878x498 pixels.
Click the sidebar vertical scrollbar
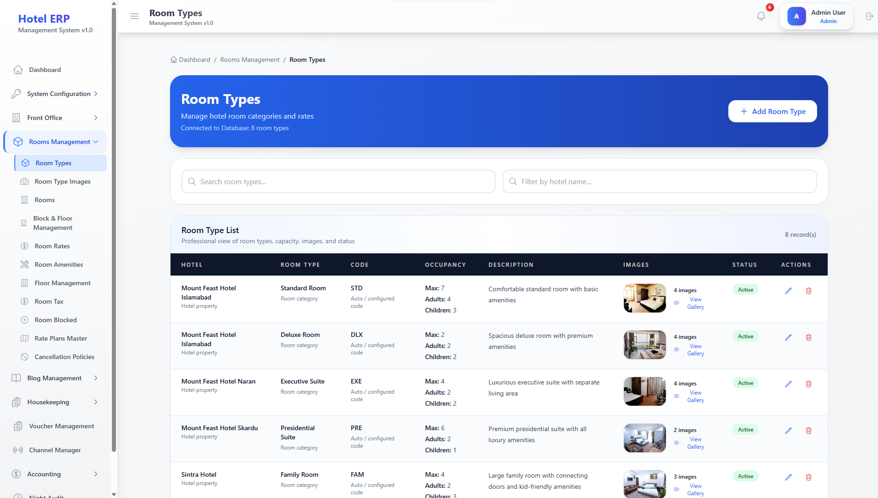tap(114, 231)
